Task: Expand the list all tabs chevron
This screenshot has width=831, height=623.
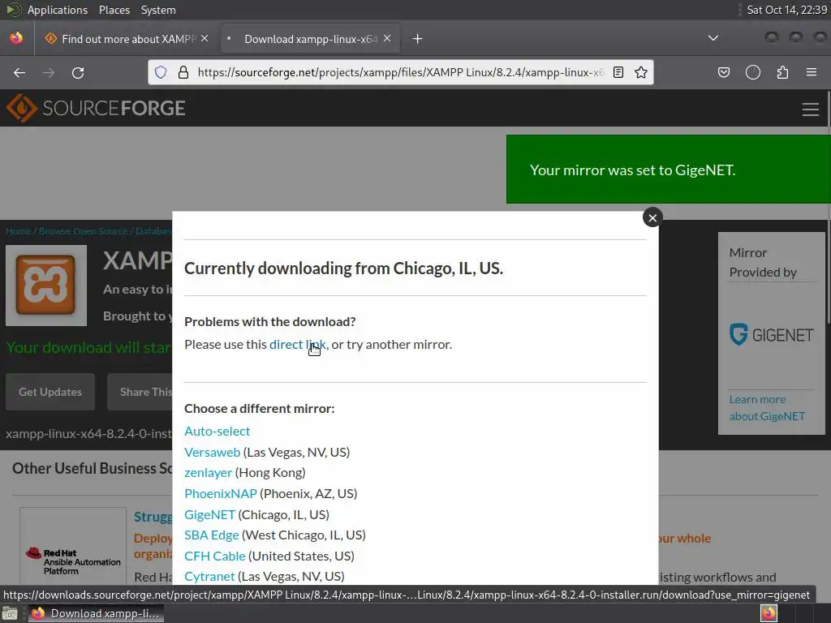Action: coord(713,38)
